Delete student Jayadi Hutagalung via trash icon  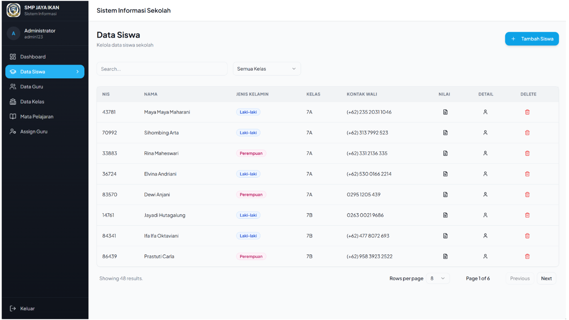(x=527, y=215)
